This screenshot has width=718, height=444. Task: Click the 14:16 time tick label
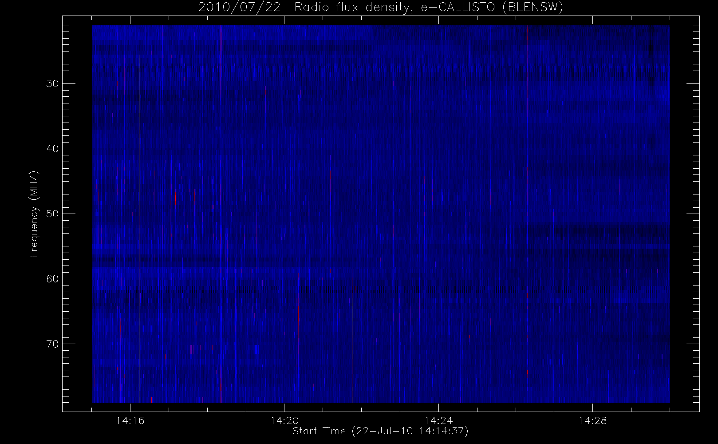pos(130,421)
